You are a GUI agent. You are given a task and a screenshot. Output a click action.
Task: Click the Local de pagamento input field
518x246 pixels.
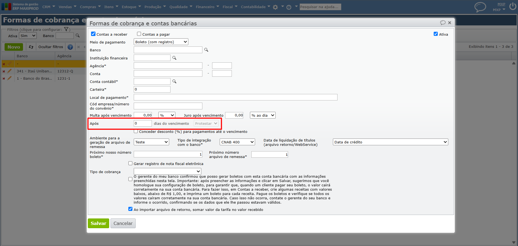click(235, 97)
